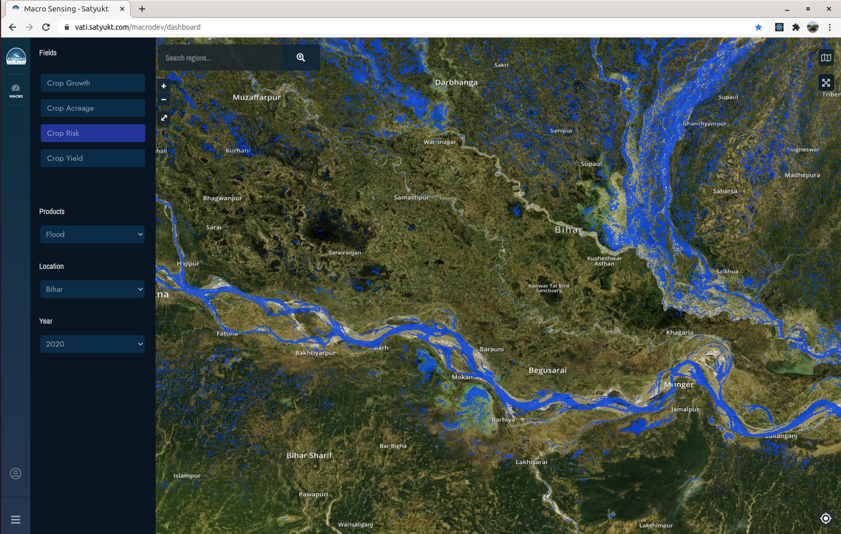
Task: Open the user profile icon
Action: (x=16, y=473)
